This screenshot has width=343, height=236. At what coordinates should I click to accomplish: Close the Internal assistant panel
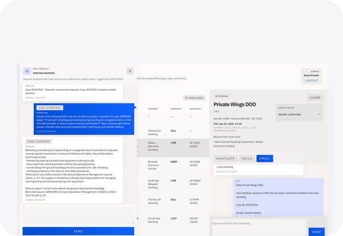click(x=130, y=71)
